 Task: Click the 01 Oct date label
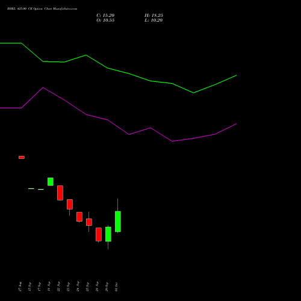pyautogui.click(x=116, y=287)
